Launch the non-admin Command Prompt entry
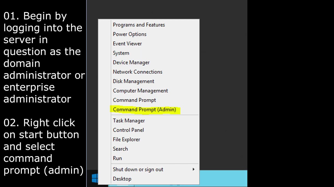The width and height of the screenshot is (334, 187). [134, 100]
